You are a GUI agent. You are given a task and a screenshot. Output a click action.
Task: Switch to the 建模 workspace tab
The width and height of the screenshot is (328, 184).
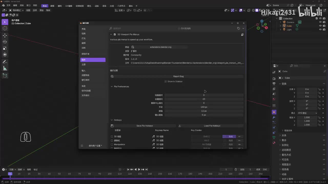tap(52, 6)
